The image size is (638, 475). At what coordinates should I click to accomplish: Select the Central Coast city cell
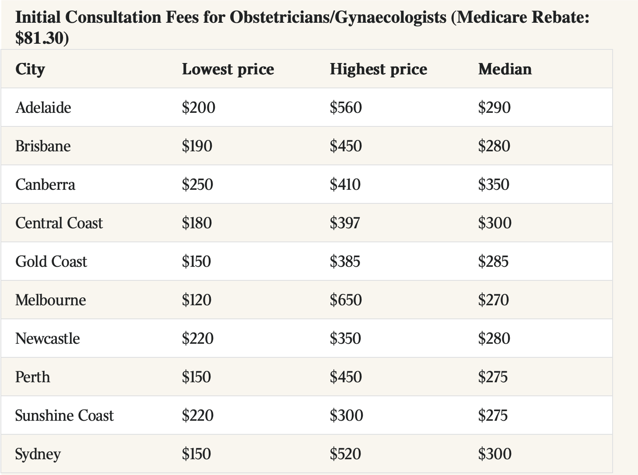59,223
